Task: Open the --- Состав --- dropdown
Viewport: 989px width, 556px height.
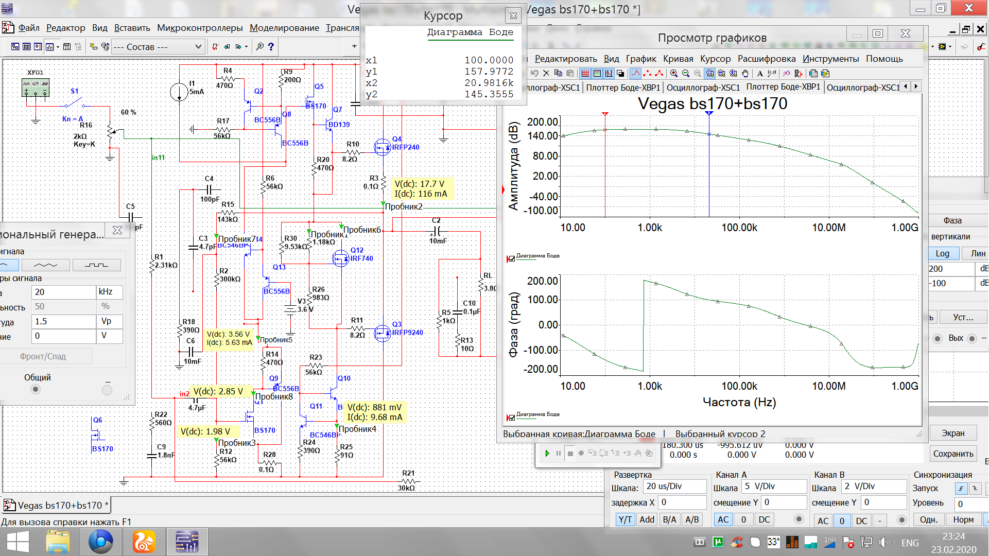Action: coord(158,47)
